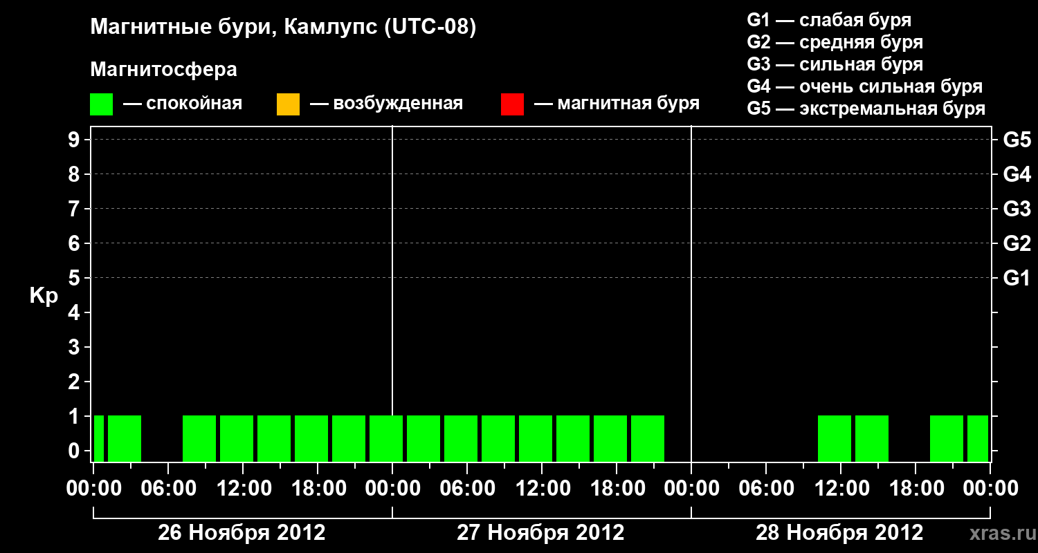Click the date label '28 Ноября 2012'
This screenshot has width=1038, height=553.
(839, 533)
